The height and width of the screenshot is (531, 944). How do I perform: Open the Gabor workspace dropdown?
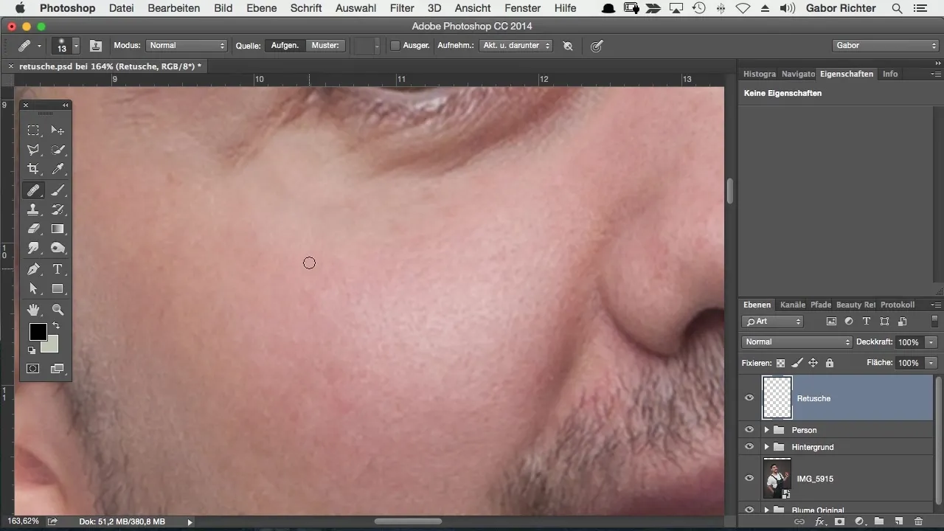point(885,46)
